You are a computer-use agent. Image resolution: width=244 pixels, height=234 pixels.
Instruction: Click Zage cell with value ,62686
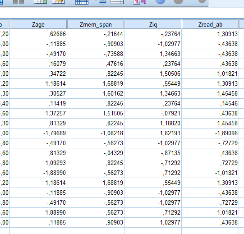pos(38,34)
